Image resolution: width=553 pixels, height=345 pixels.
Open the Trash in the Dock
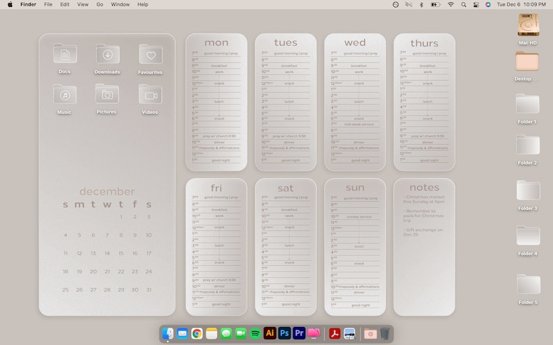[384, 333]
